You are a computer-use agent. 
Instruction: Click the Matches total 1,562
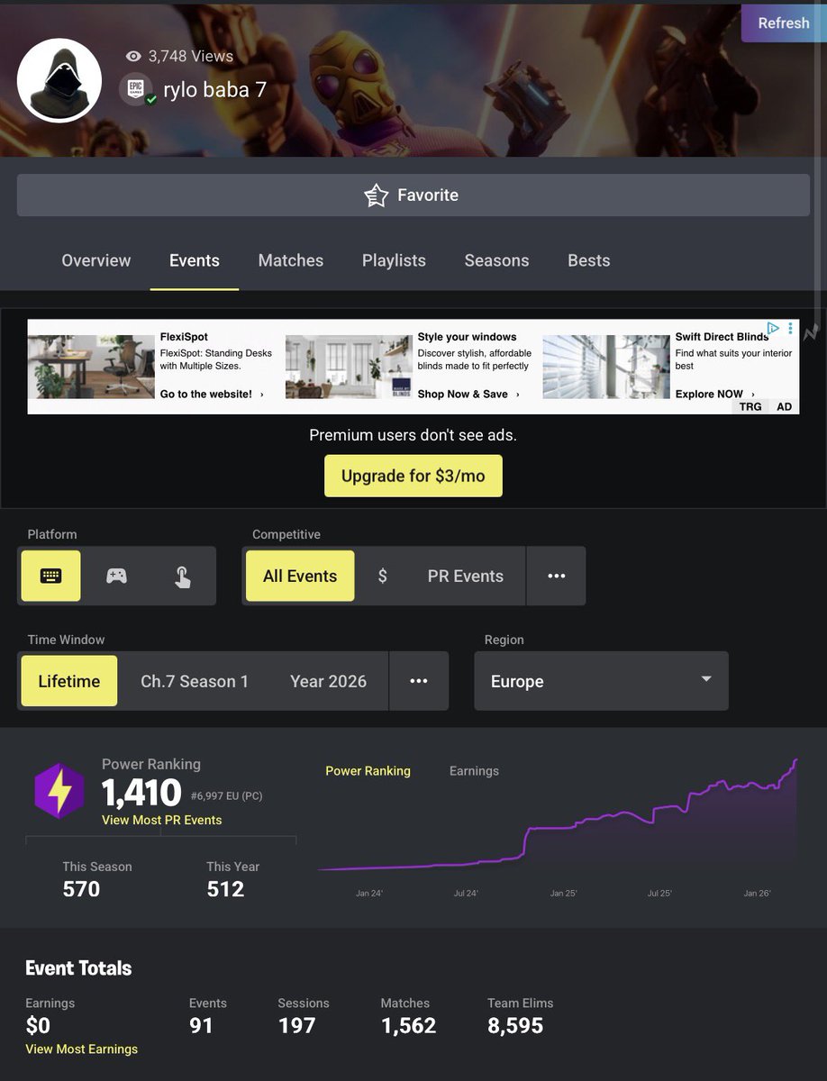click(408, 1025)
